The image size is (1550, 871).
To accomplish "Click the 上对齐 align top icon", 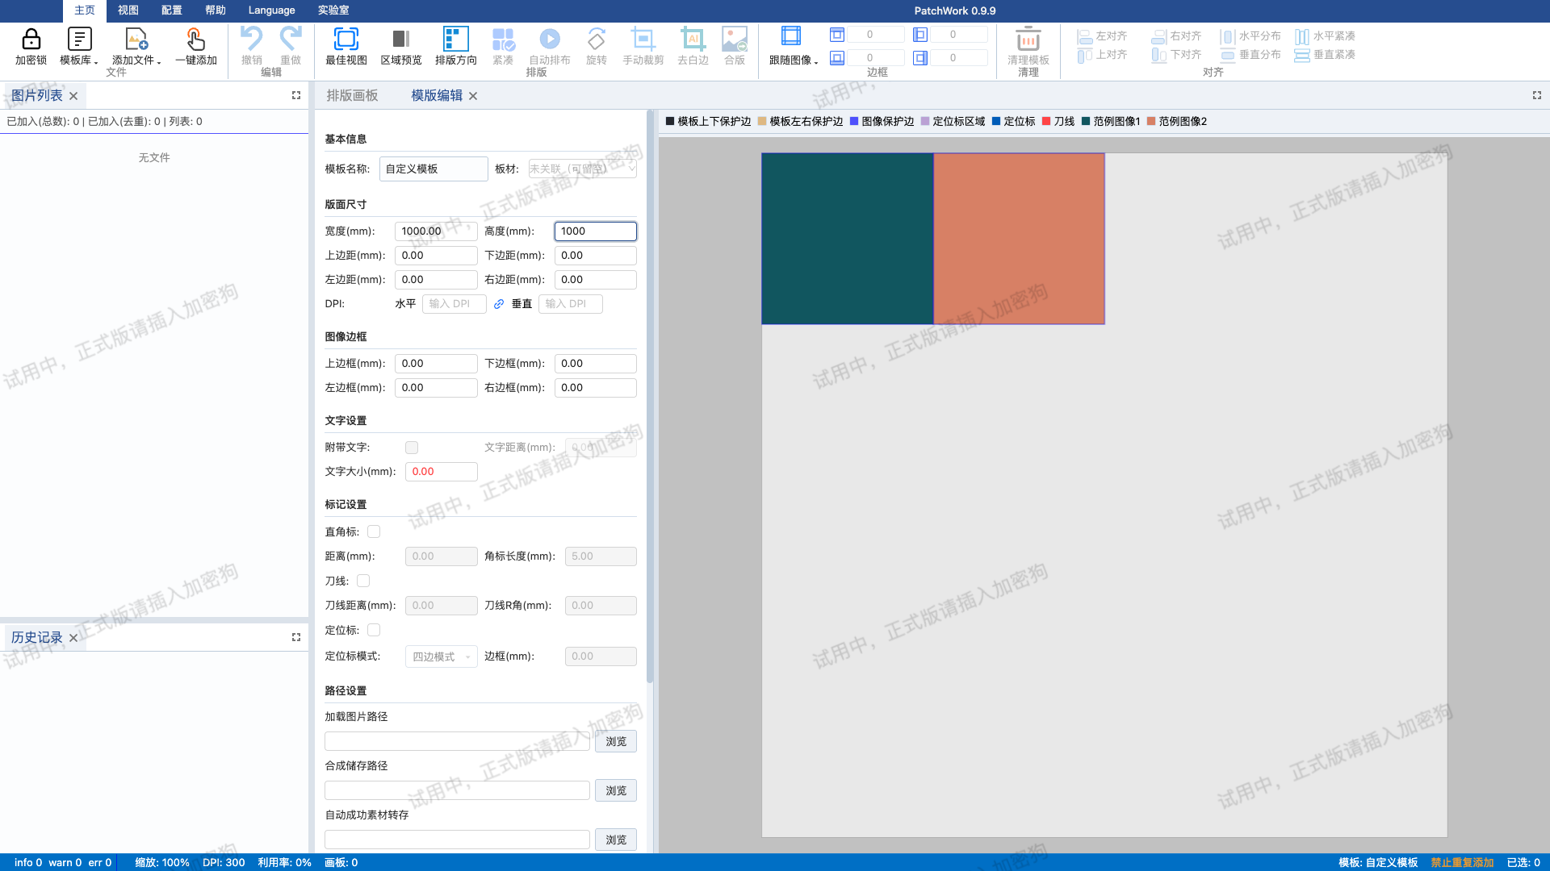I will (1084, 55).
